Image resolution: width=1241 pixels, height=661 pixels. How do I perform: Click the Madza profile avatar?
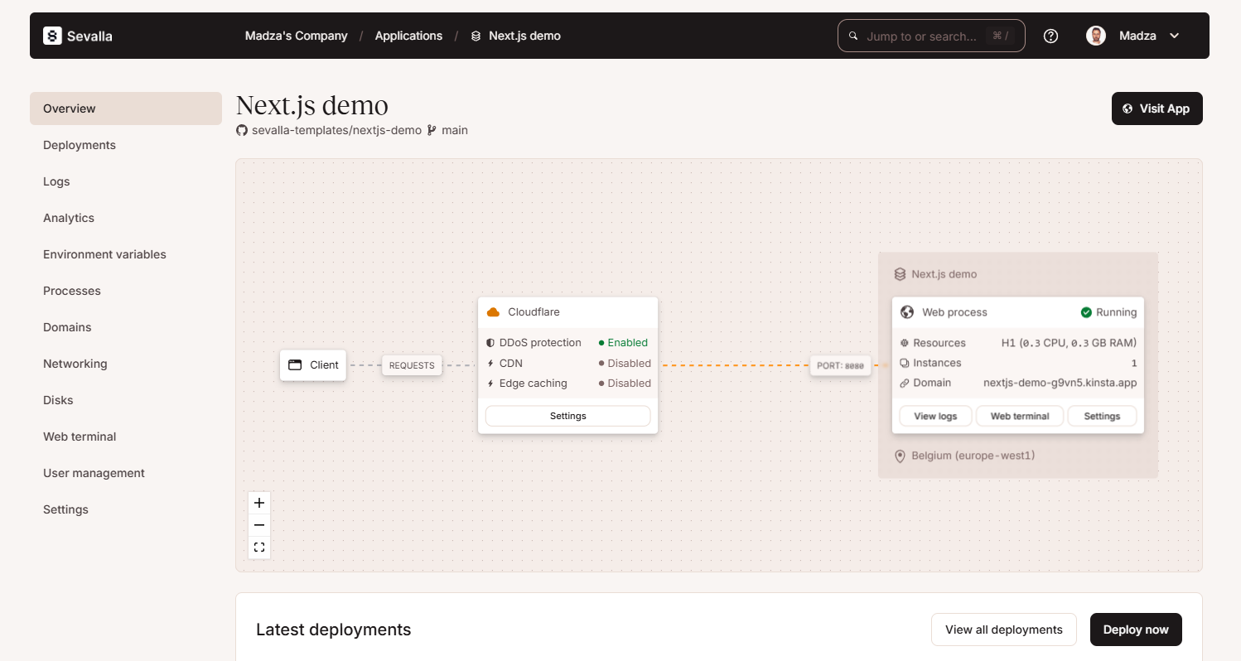(1096, 36)
